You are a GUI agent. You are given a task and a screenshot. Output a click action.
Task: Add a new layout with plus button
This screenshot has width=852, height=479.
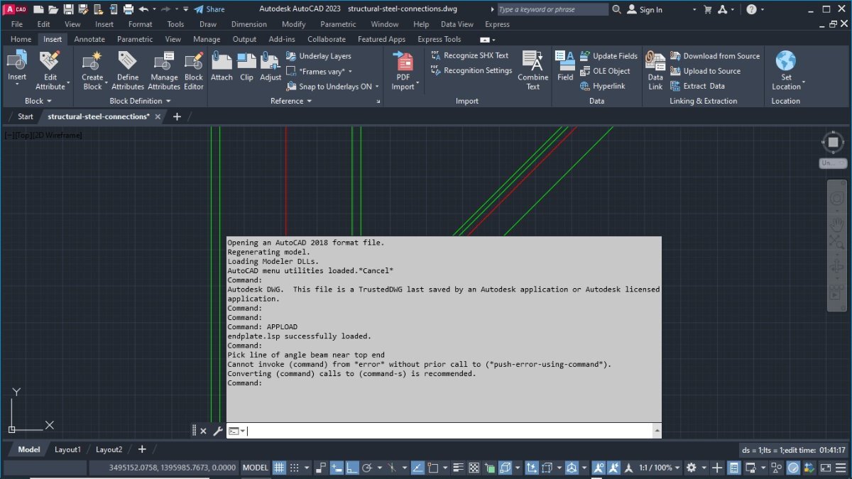point(142,449)
